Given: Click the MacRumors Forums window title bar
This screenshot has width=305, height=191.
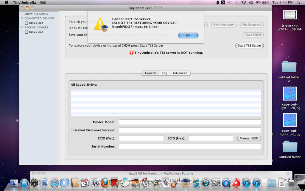Looking at the screenshot, I should coord(161,173).
